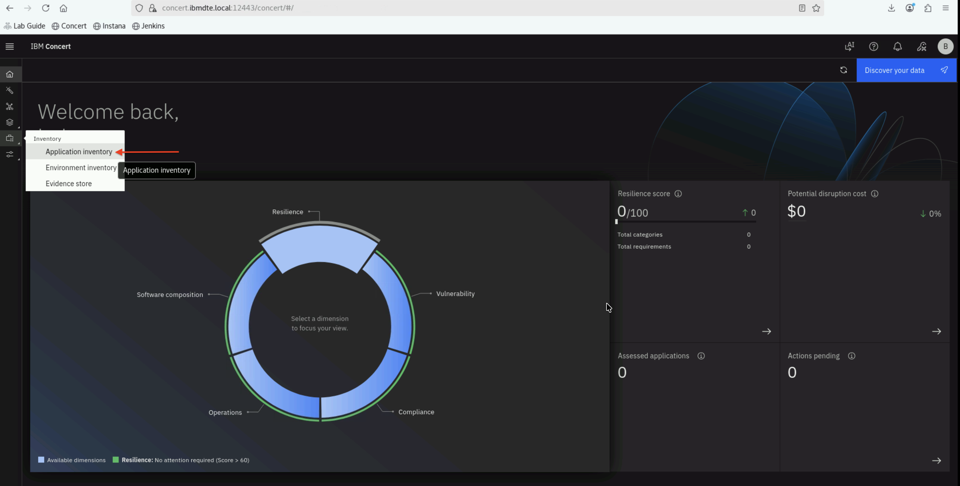Click the Resilience score info icon
960x486 pixels.
[x=678, y=194]
